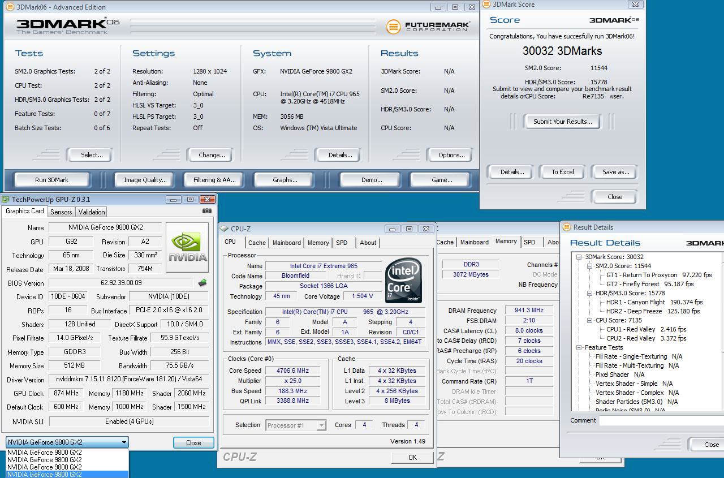Close the 3DMark Score window with Close button
The image size is (724, 478).
[615, 197]
